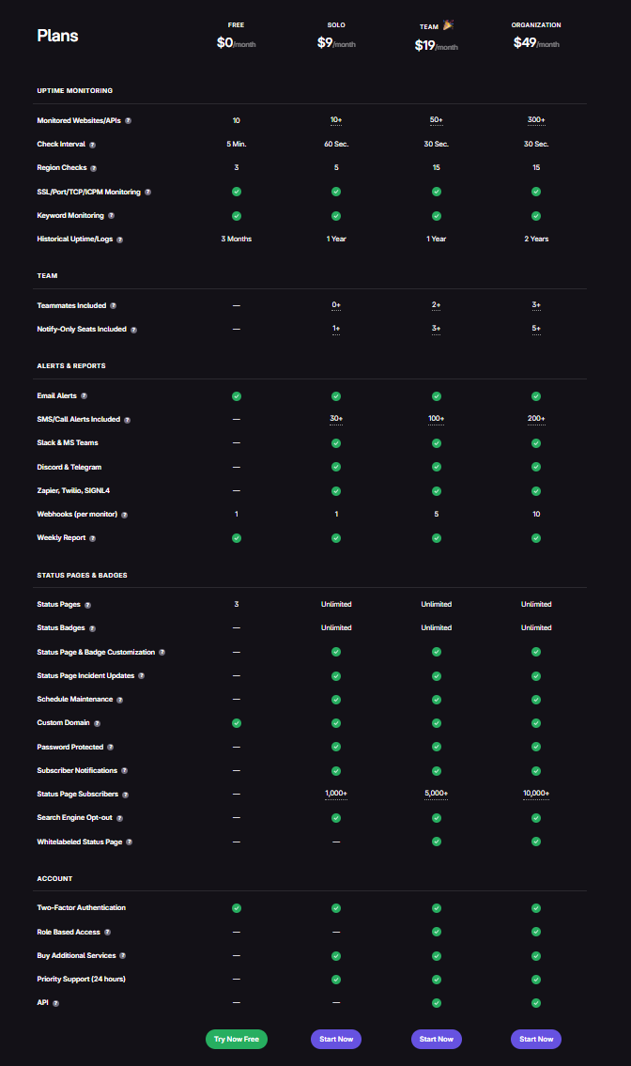Expand Team plan 100+ SMS/Call alerts option
Image resolution: width=631 pixels, height=1066 pixels.
[x=437, y=419]
